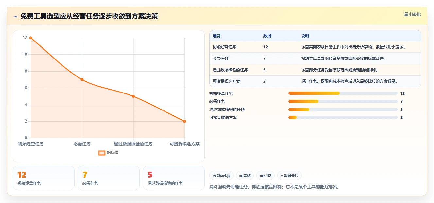This screenshot has width=434, height=203.
Task: Click the y-axis tick label 0
Action: pos(26,138)
